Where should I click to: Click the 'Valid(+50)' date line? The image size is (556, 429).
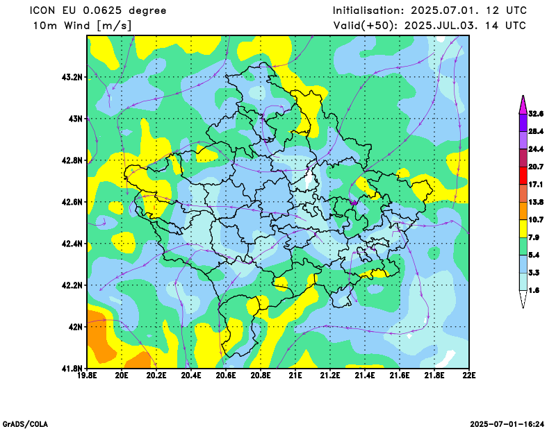tap(430, 26)
